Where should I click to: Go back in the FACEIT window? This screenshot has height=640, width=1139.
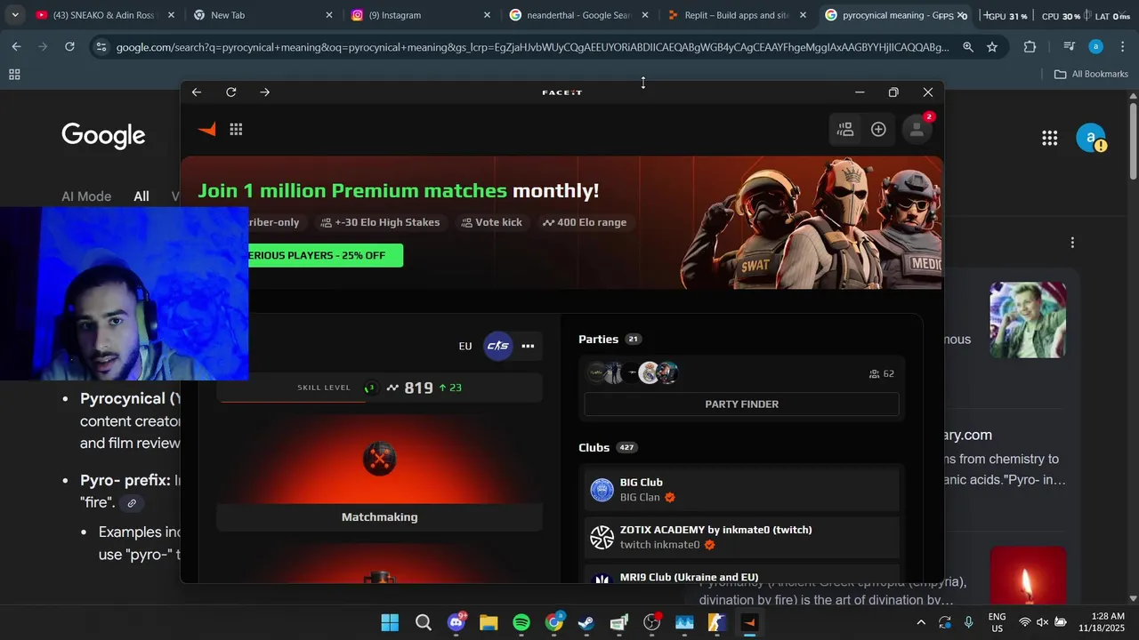(x=197, y=92)
